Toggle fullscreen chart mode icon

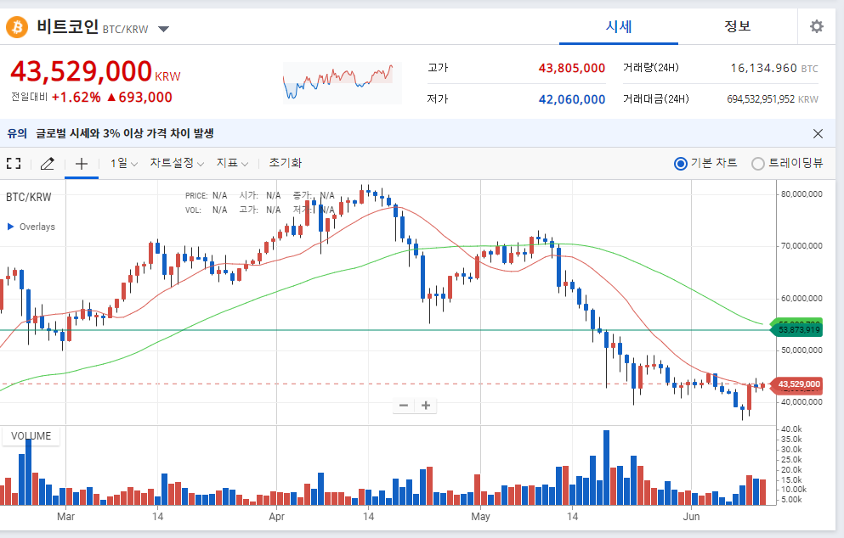14,164
